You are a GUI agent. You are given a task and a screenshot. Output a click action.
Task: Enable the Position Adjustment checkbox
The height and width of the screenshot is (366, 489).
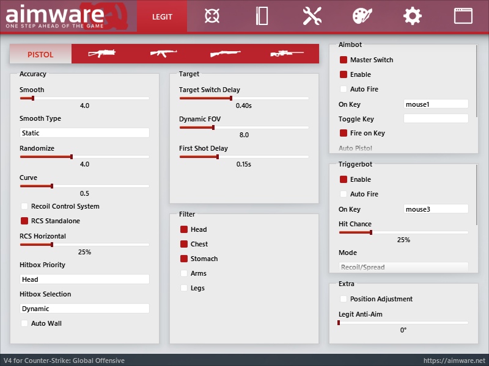coord(344,299)
